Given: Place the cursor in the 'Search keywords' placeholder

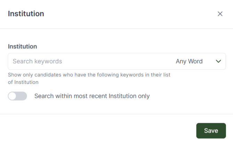Looking at the screenshot, I should coord(38,62).
